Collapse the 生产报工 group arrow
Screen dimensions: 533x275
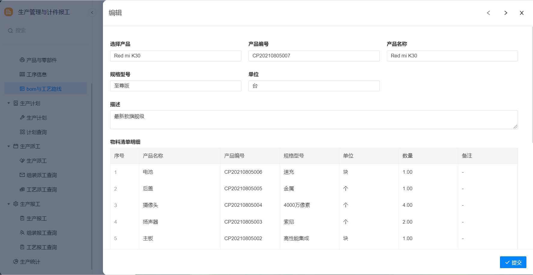[x=9, y=204]
